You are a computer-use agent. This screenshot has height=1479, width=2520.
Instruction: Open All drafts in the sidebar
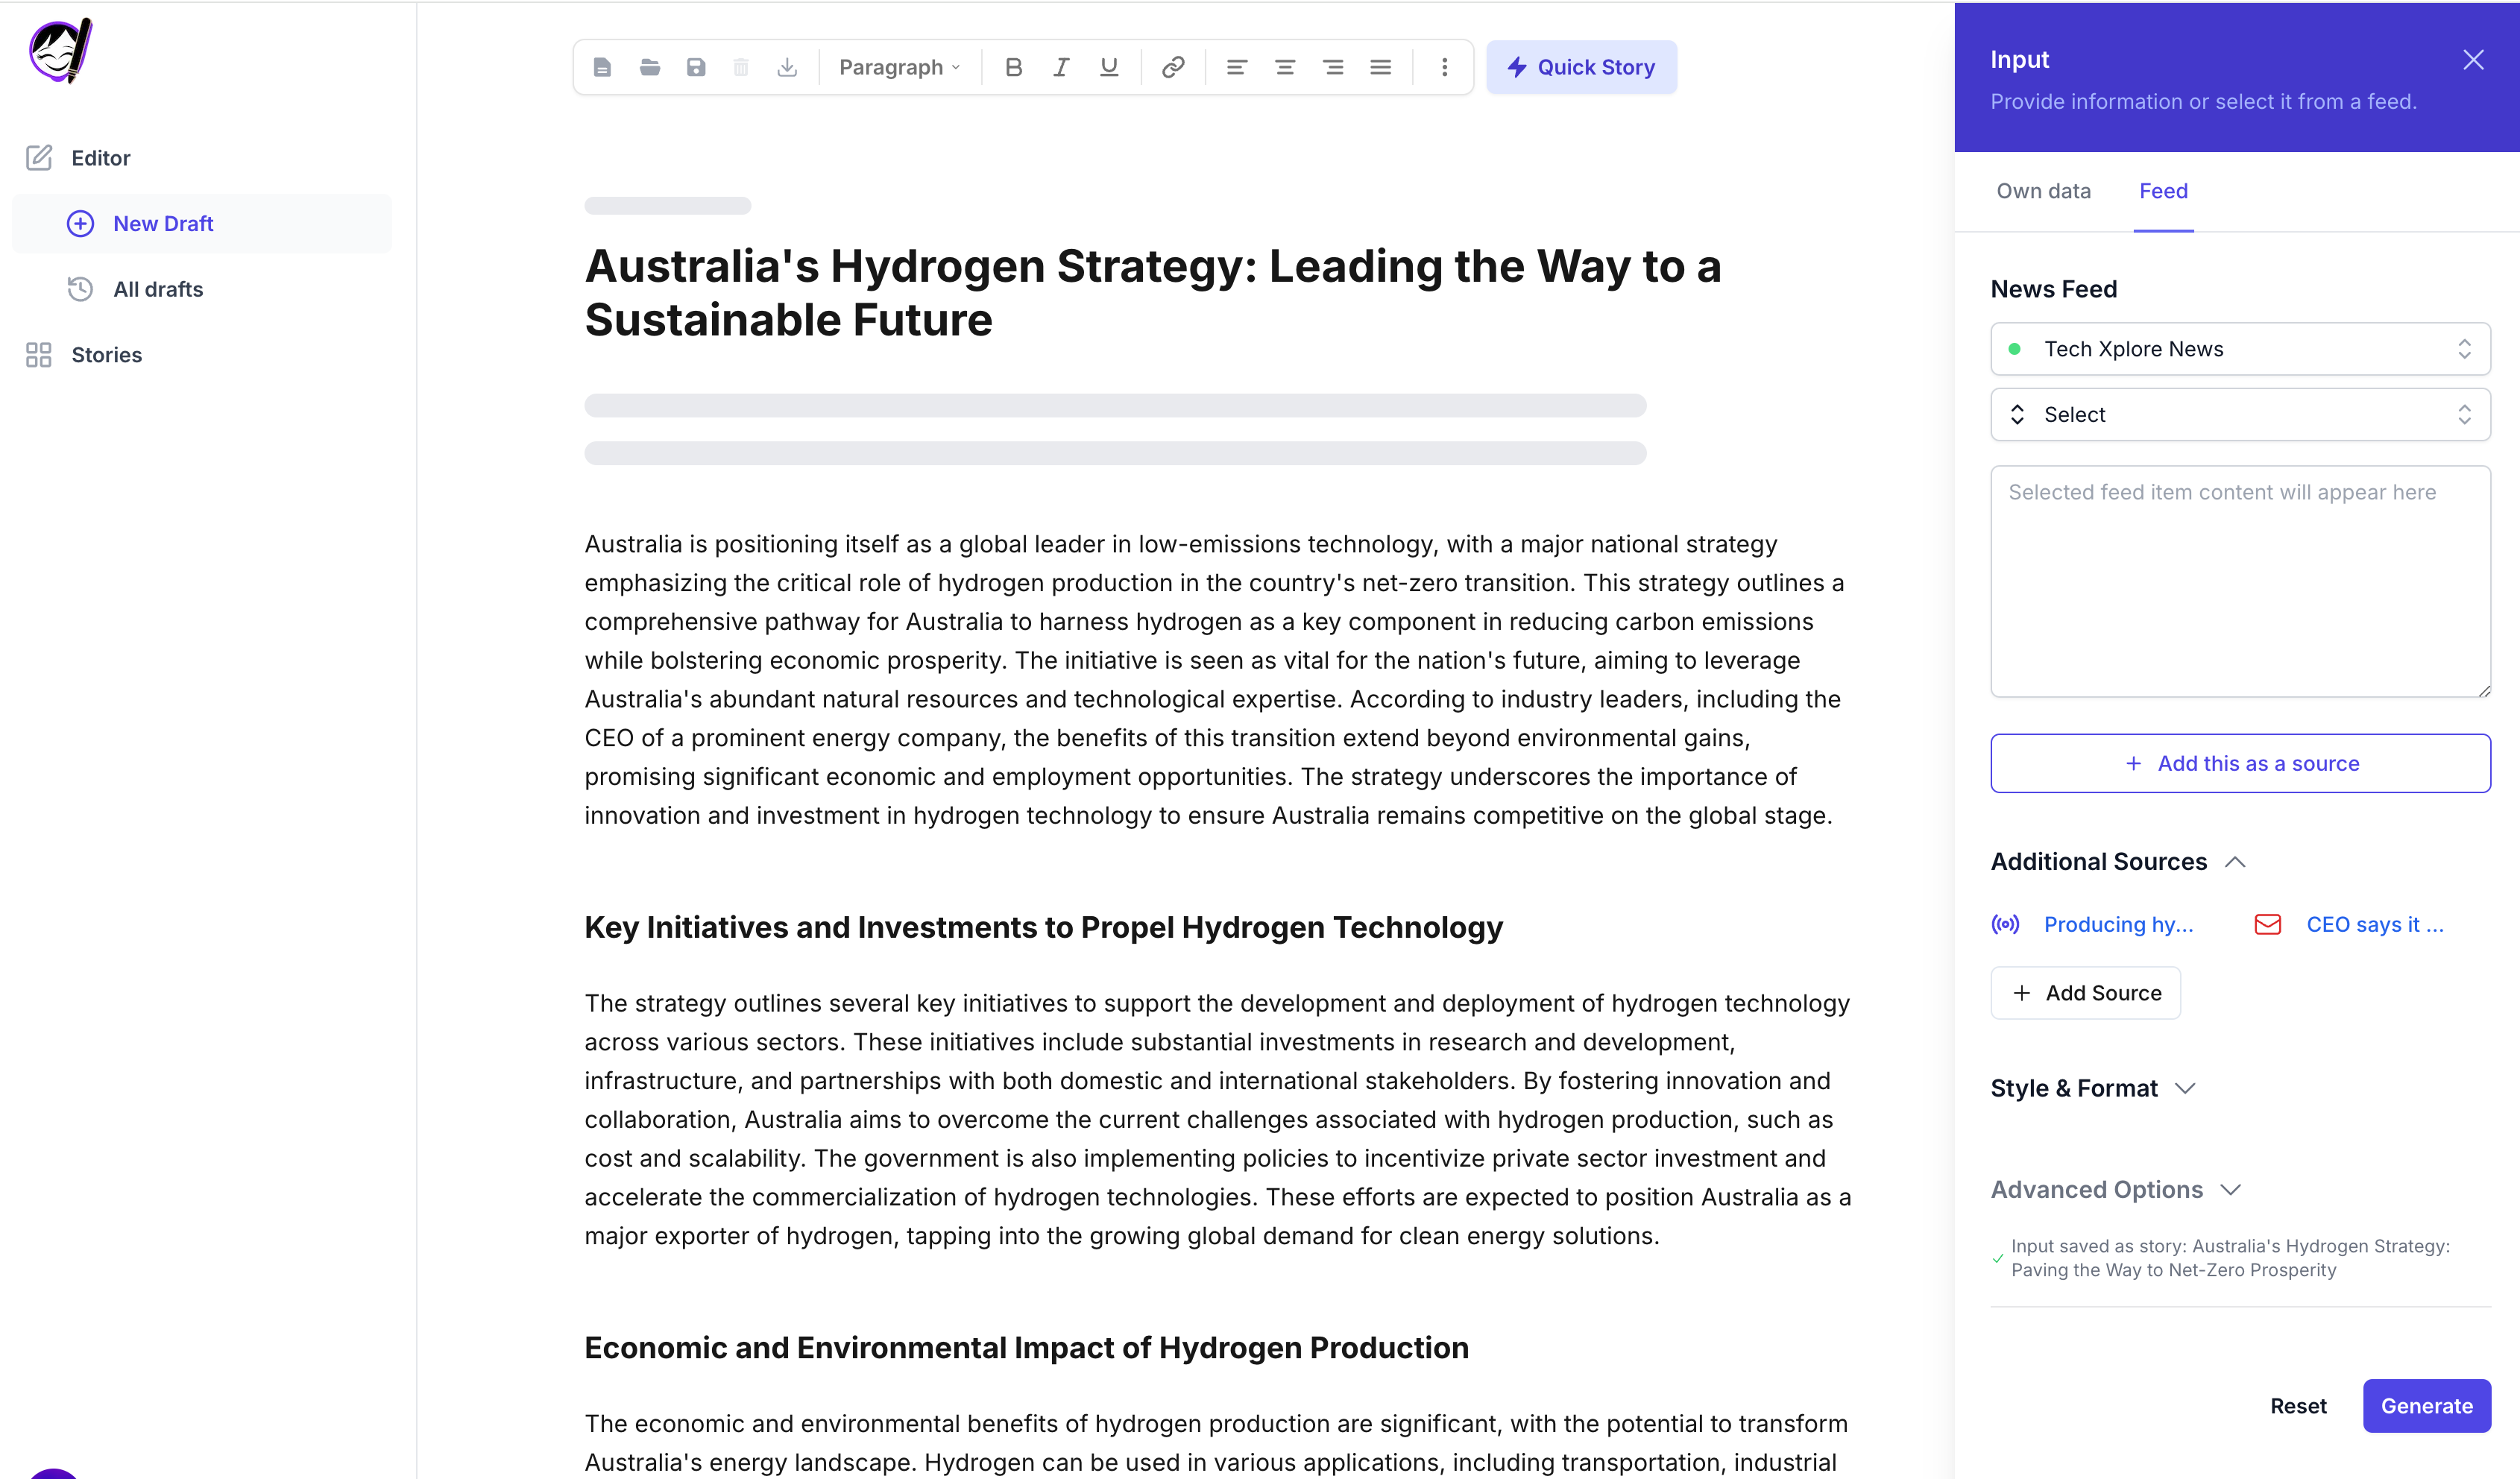tap(158, 289)
